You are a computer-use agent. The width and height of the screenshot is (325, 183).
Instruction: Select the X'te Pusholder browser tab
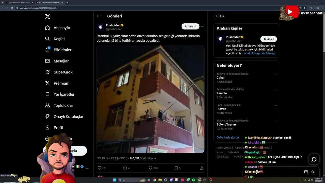point(50,3)
